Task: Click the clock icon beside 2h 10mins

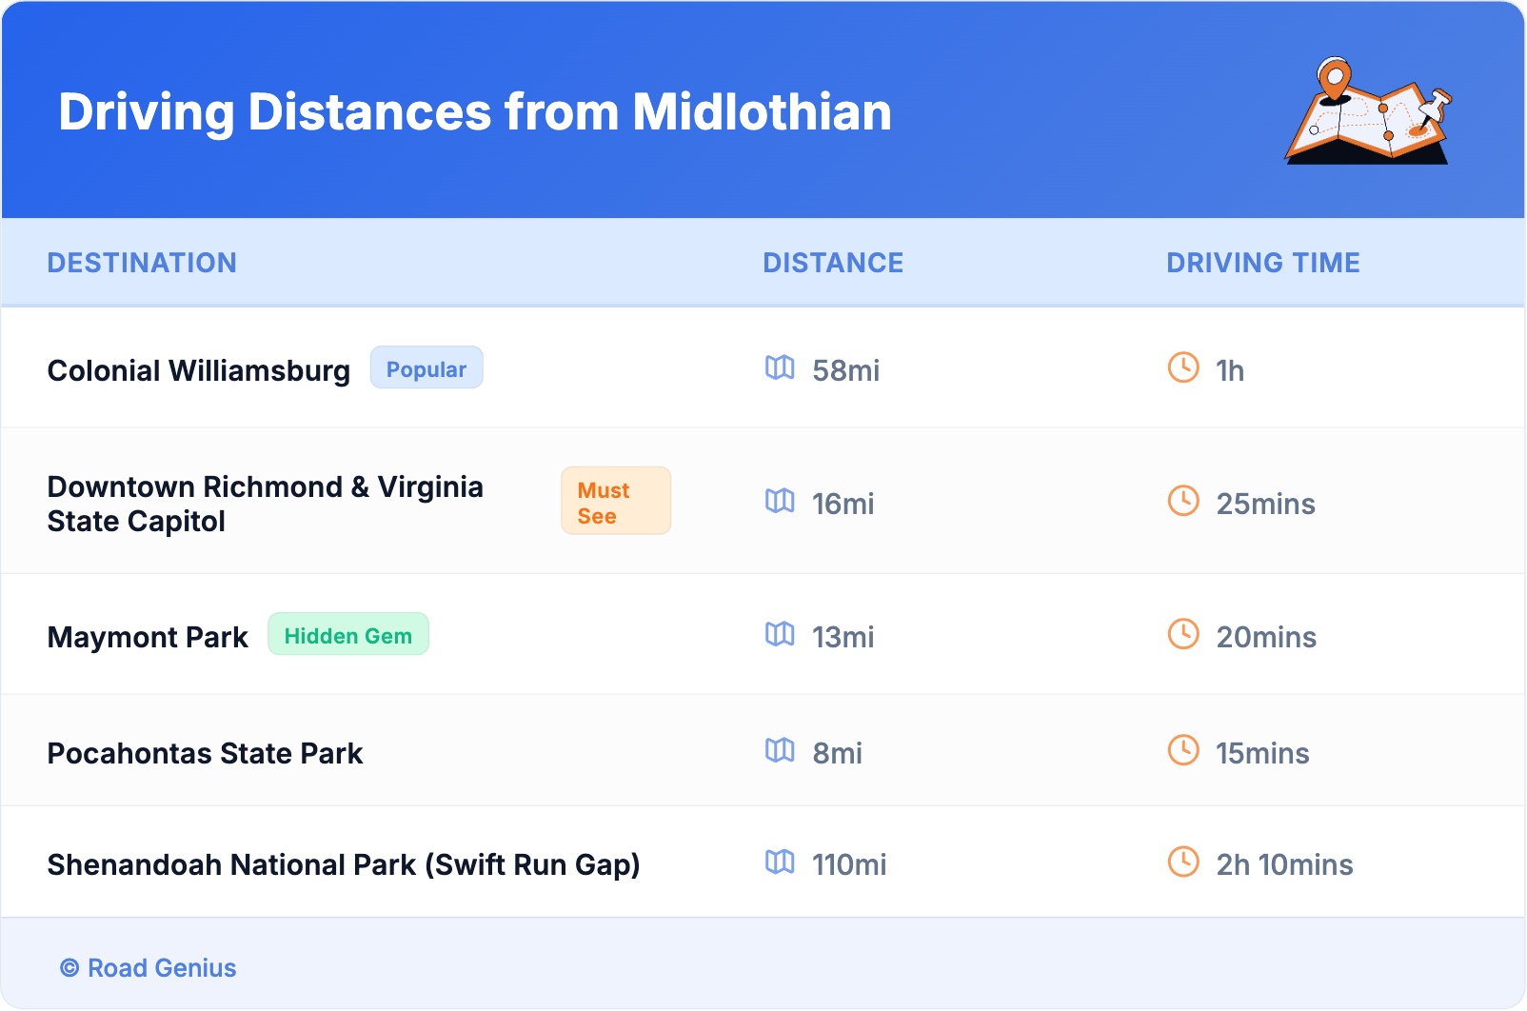Action: click(x=1183, y=862)
